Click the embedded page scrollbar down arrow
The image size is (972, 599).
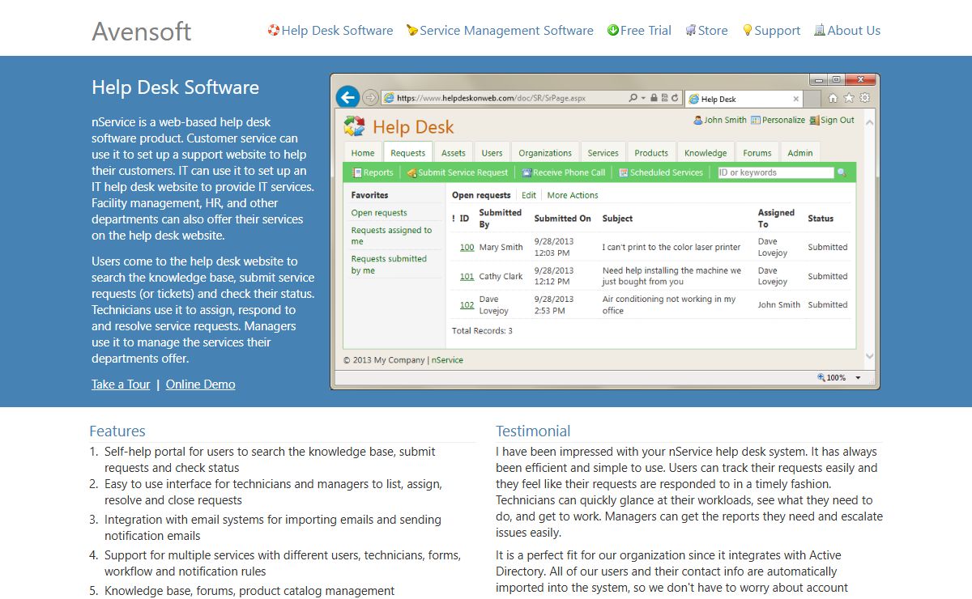click(x=870, y=356)
